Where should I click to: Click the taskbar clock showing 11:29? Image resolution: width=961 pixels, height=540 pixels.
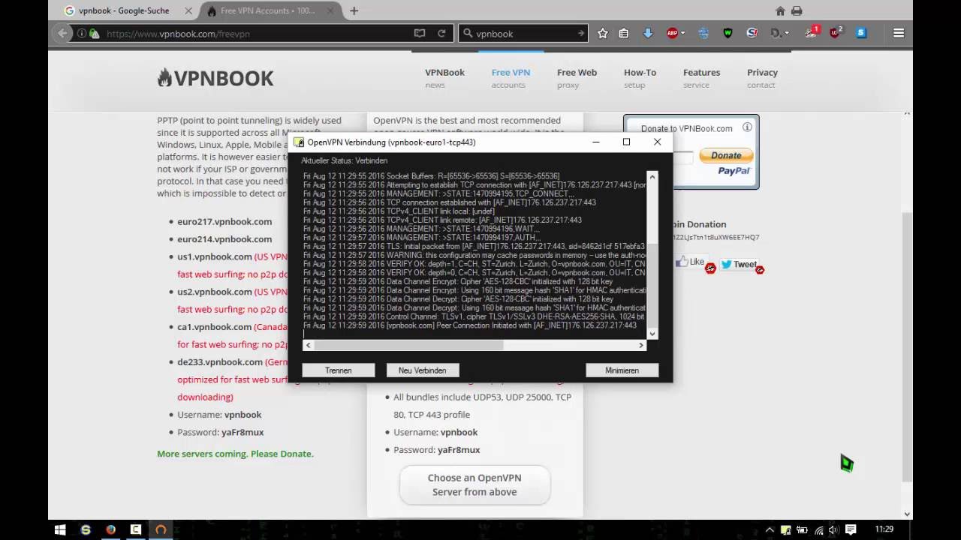884,529
